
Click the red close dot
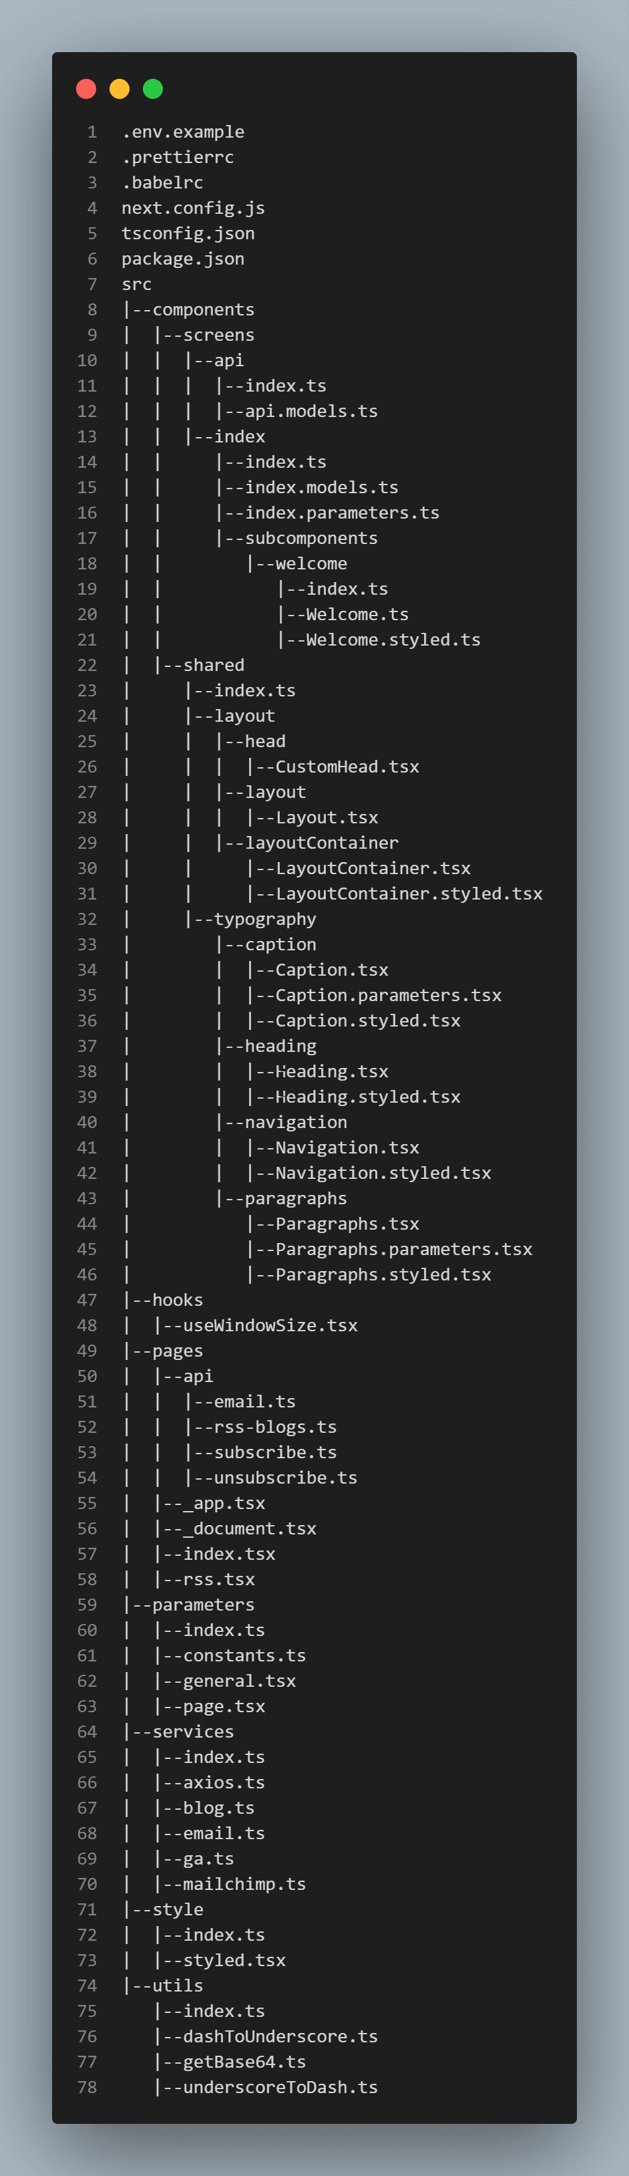tap(86, 89)
